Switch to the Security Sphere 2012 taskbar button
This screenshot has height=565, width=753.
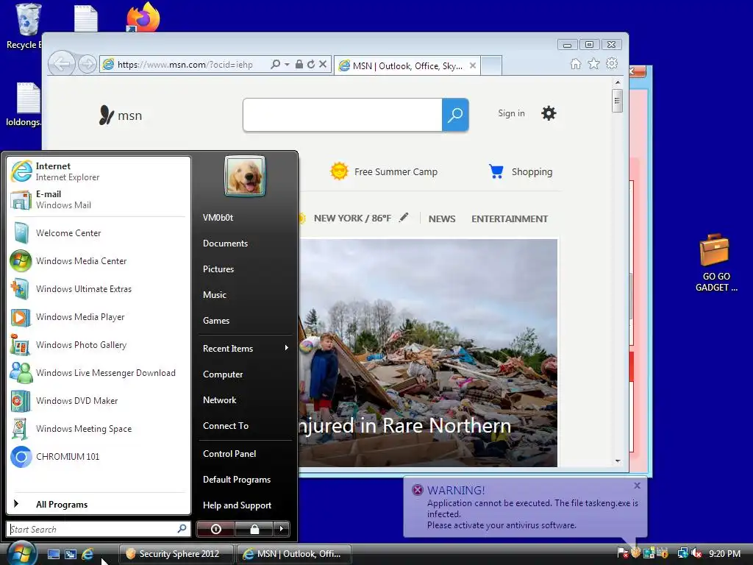click(176, 554)
